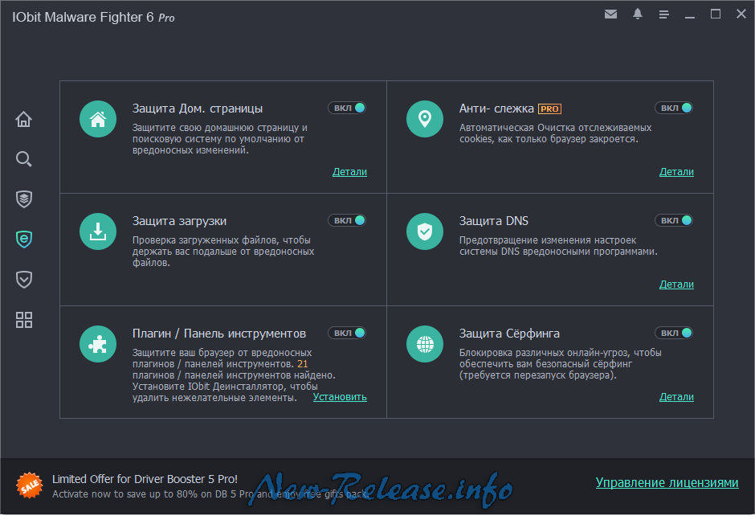Click the Плагин / Панель инструментов heading
Image resolution: width=755 pixels, height=516 pixels.
point(219,334)
